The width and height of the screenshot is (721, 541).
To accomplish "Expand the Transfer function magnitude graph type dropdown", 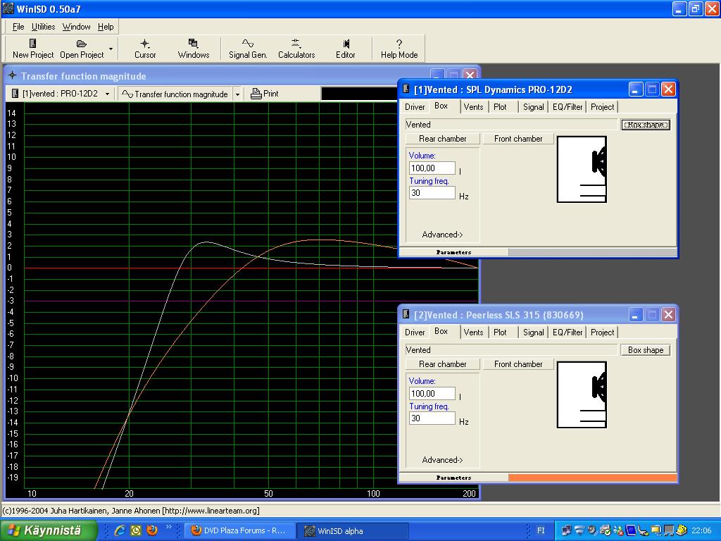I will tap(237, 94).
